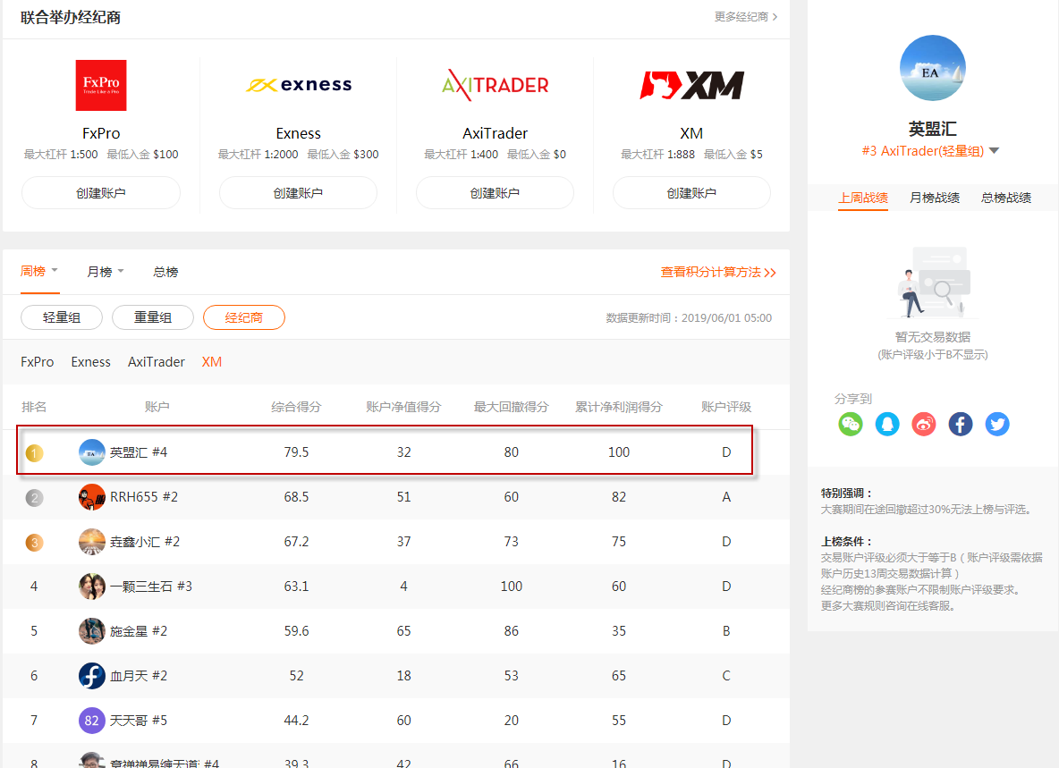The image size is (1059, 768).
Task: Click the 账户评级 column header
Action: click(726, 407)
